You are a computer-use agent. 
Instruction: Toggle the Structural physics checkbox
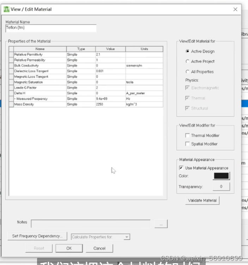187,108
